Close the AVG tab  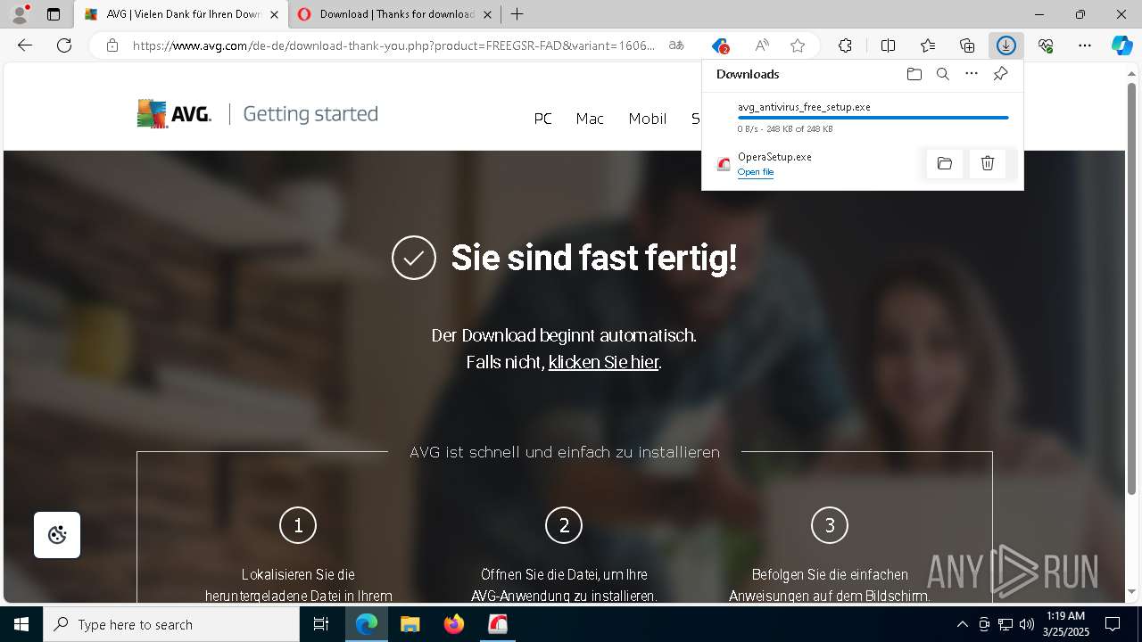pos(274,14)
